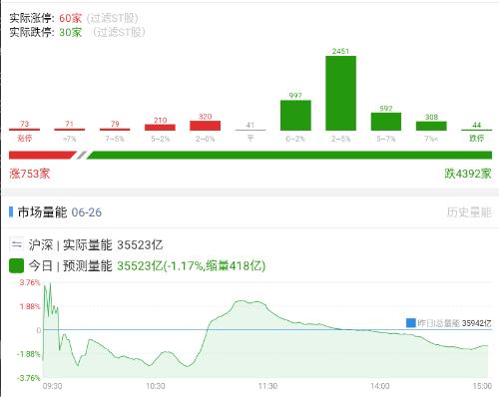Click the blue 昨日总量能 legend square

pos(411,323)
